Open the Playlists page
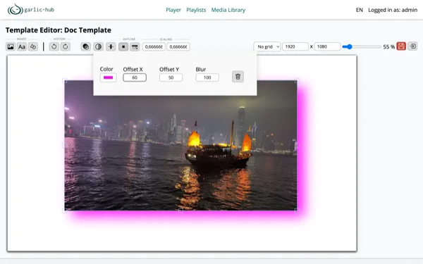This screenshot has height=264, width=423. pos(196,10)
